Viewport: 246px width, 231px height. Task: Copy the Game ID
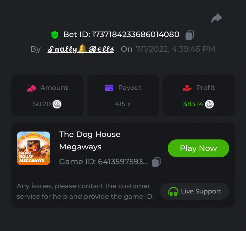[x=156, y=162]
